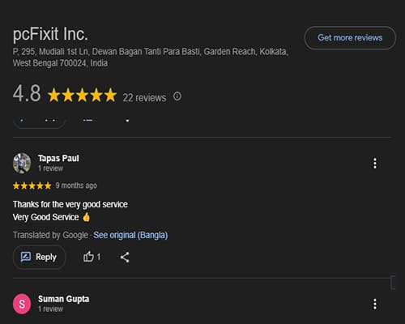Click 1 review under Tapas Paul
Viewport: 405px width, 324px height.
pyautogui.click(x=50, y=168)
